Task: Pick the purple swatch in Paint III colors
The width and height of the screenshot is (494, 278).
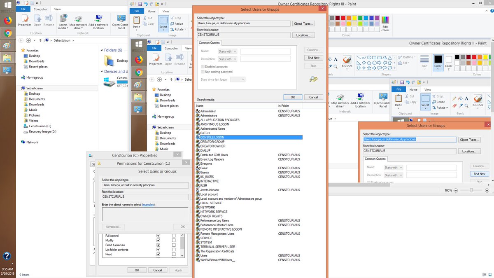Action: (377, 18)
